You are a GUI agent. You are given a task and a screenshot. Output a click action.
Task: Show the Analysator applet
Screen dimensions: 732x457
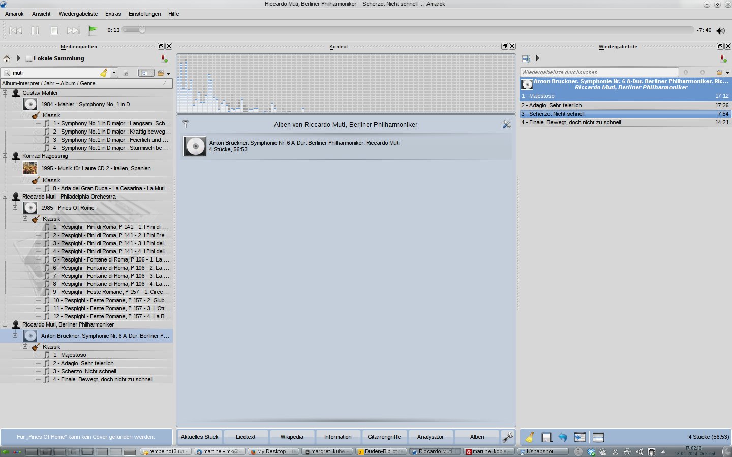[x=431, y=437]
